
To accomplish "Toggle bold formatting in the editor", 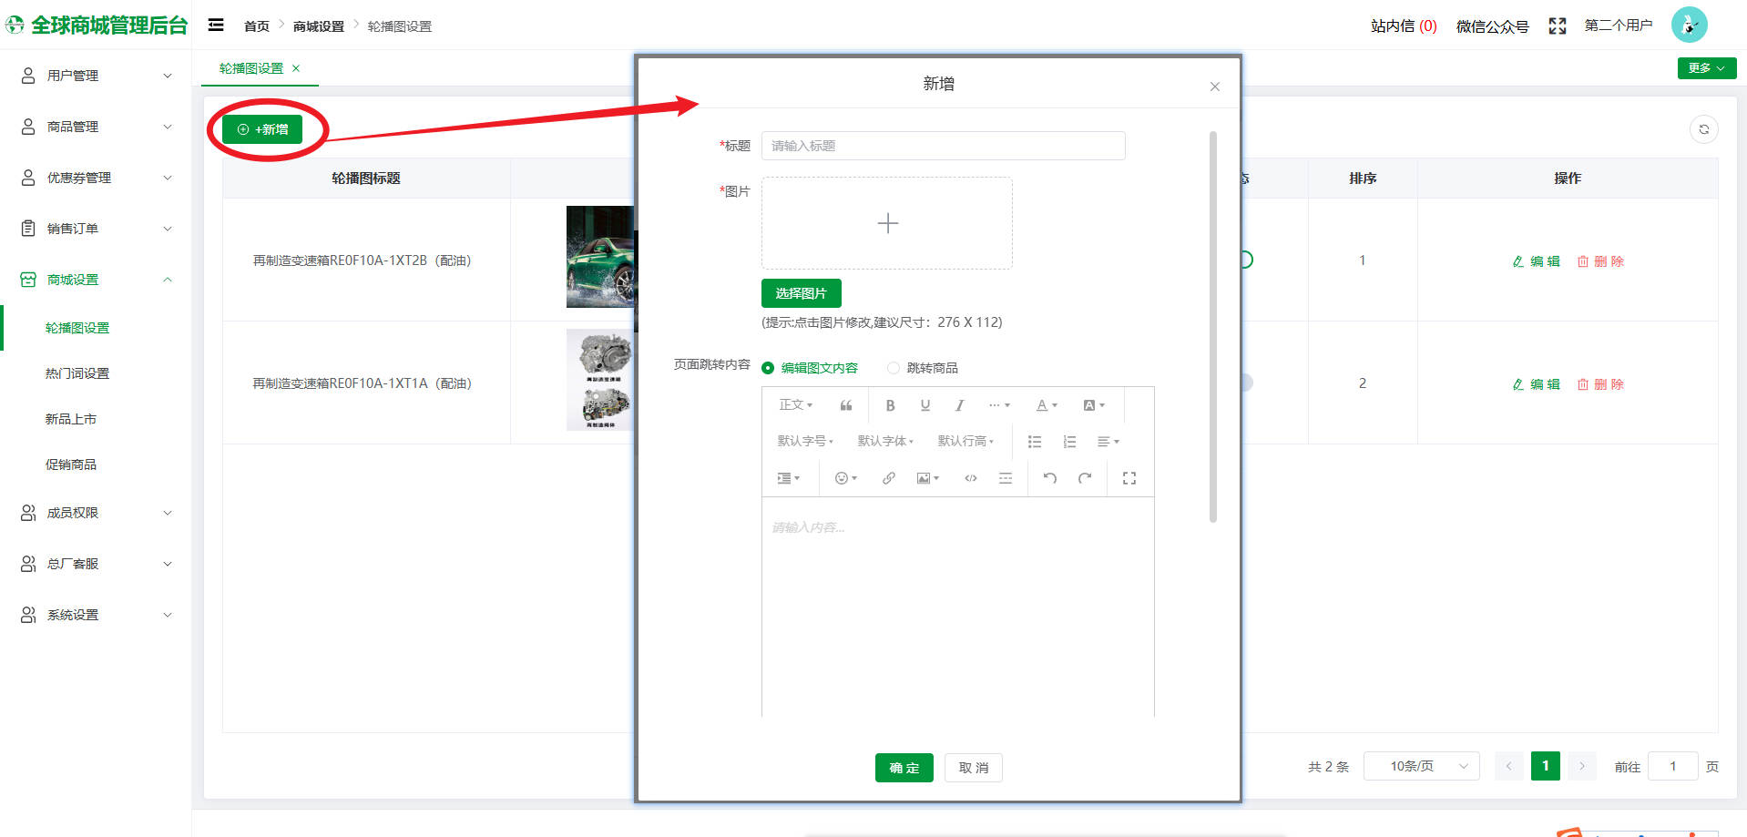I will tap(890, 405).
